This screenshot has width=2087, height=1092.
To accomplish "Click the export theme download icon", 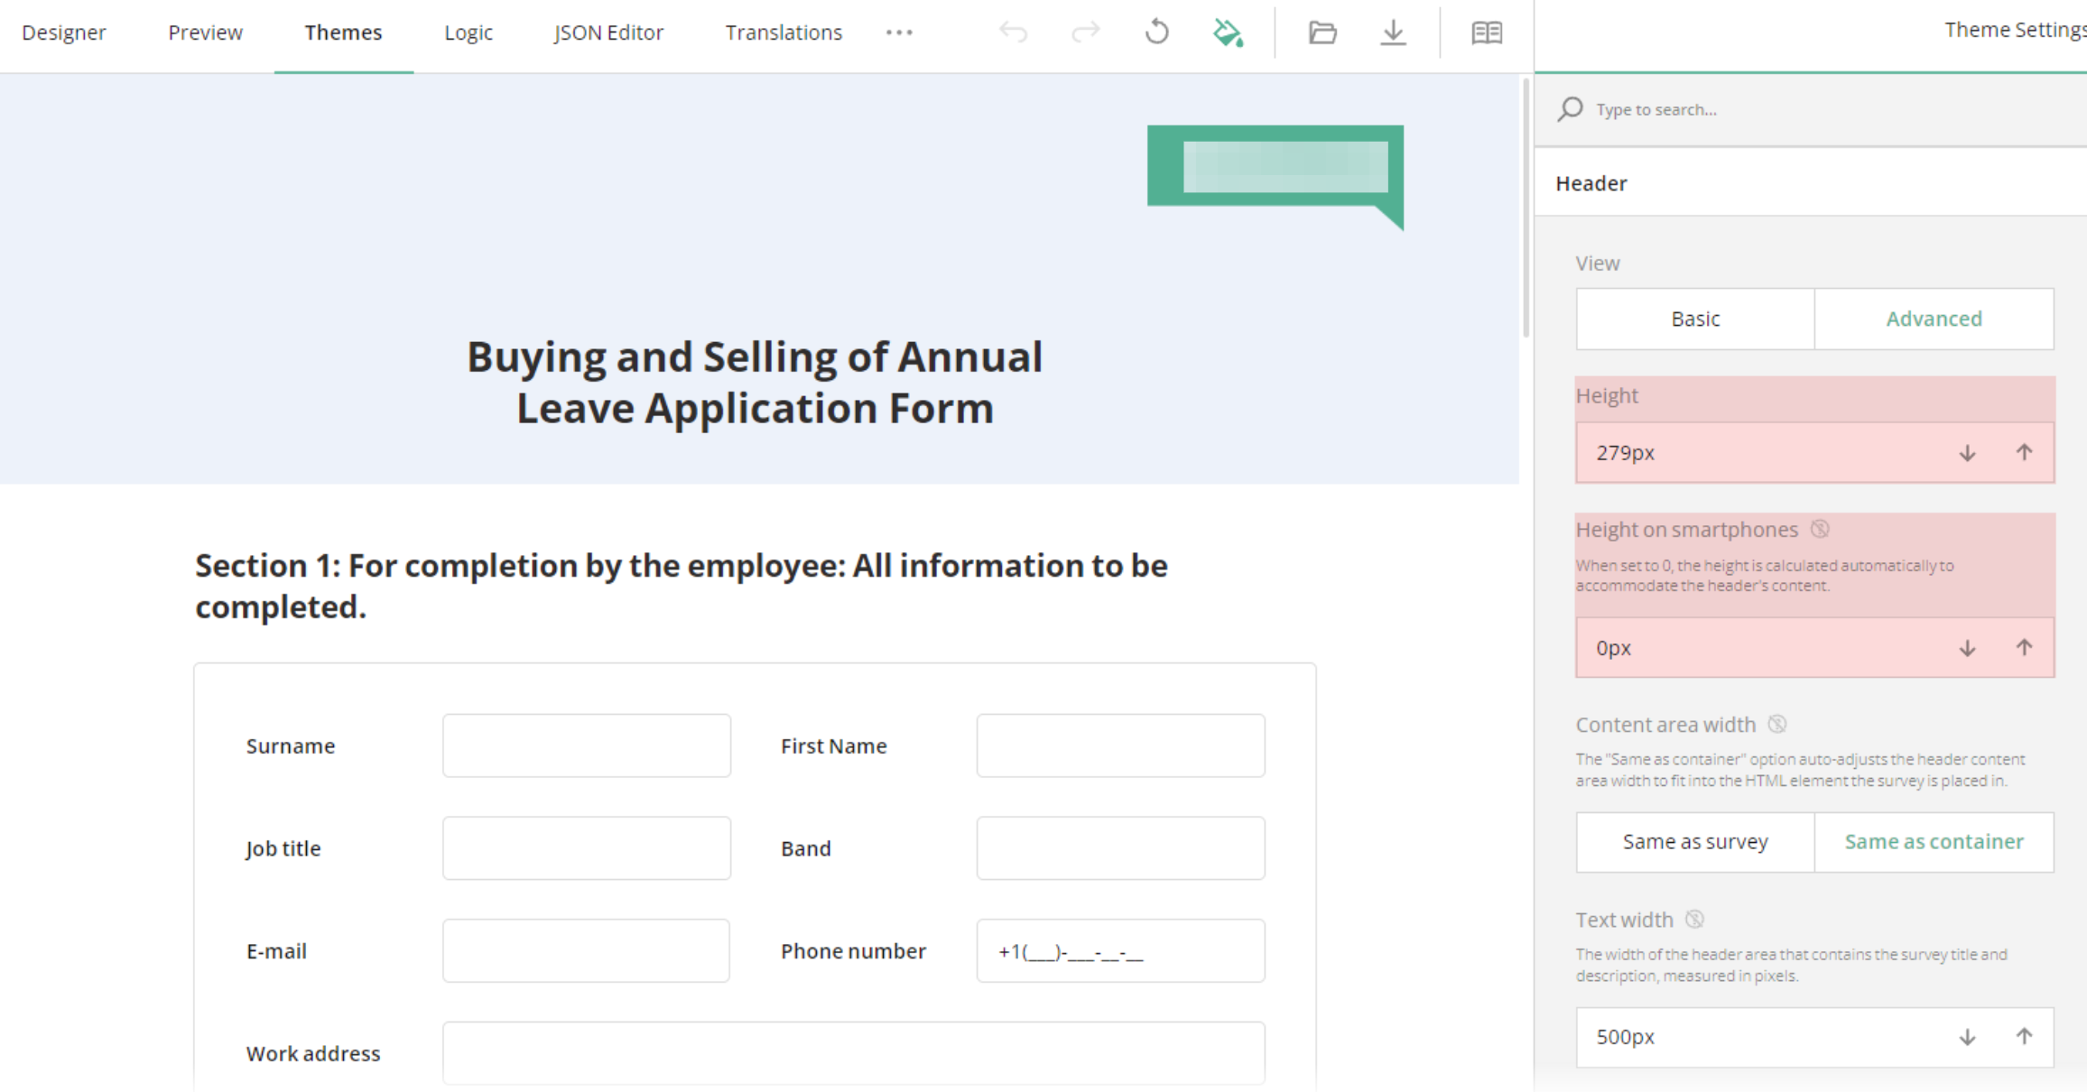I will pos(1393,32).
